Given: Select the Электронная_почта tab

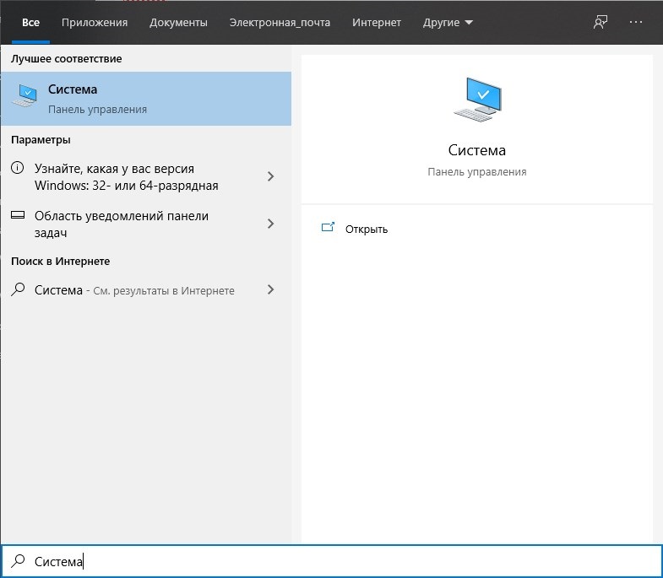Looking at the screenshot, I should click(280, 23).
